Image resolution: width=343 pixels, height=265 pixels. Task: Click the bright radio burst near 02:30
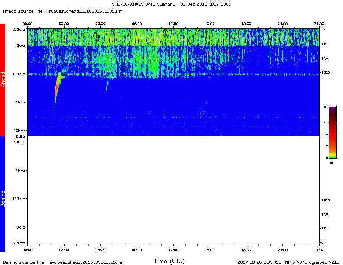pos(58,87)
